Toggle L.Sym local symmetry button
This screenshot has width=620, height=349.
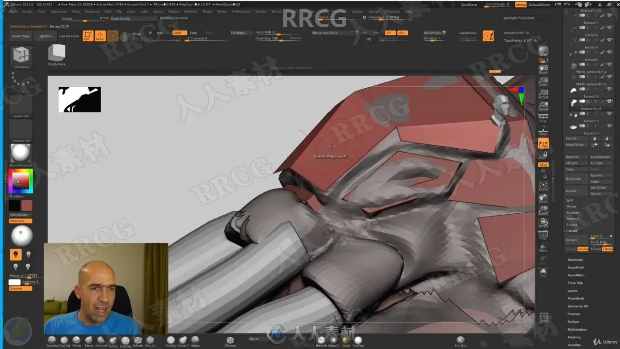(x=543, y=143)
